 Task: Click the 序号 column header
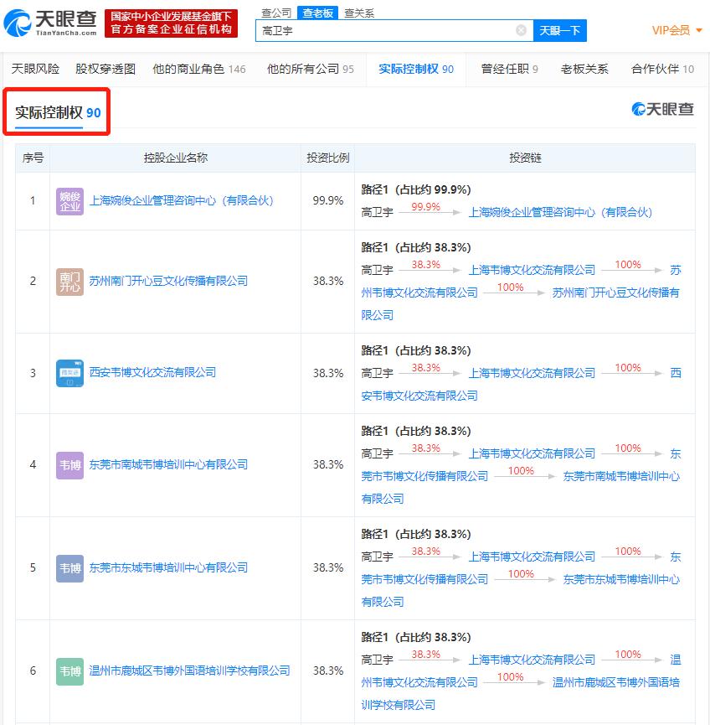pos(33,158)
